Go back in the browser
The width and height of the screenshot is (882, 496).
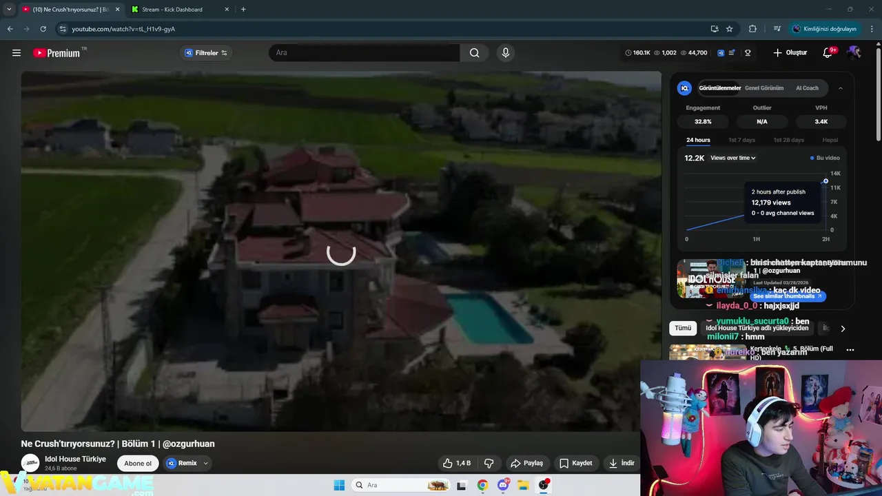point(10,29)
